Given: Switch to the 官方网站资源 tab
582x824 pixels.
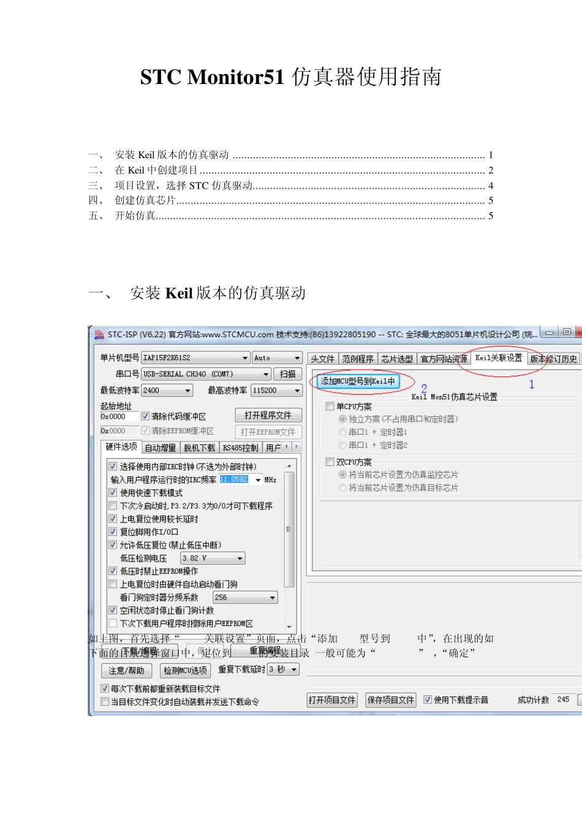Looking at the screenshot, I should (x=444, y=359).
